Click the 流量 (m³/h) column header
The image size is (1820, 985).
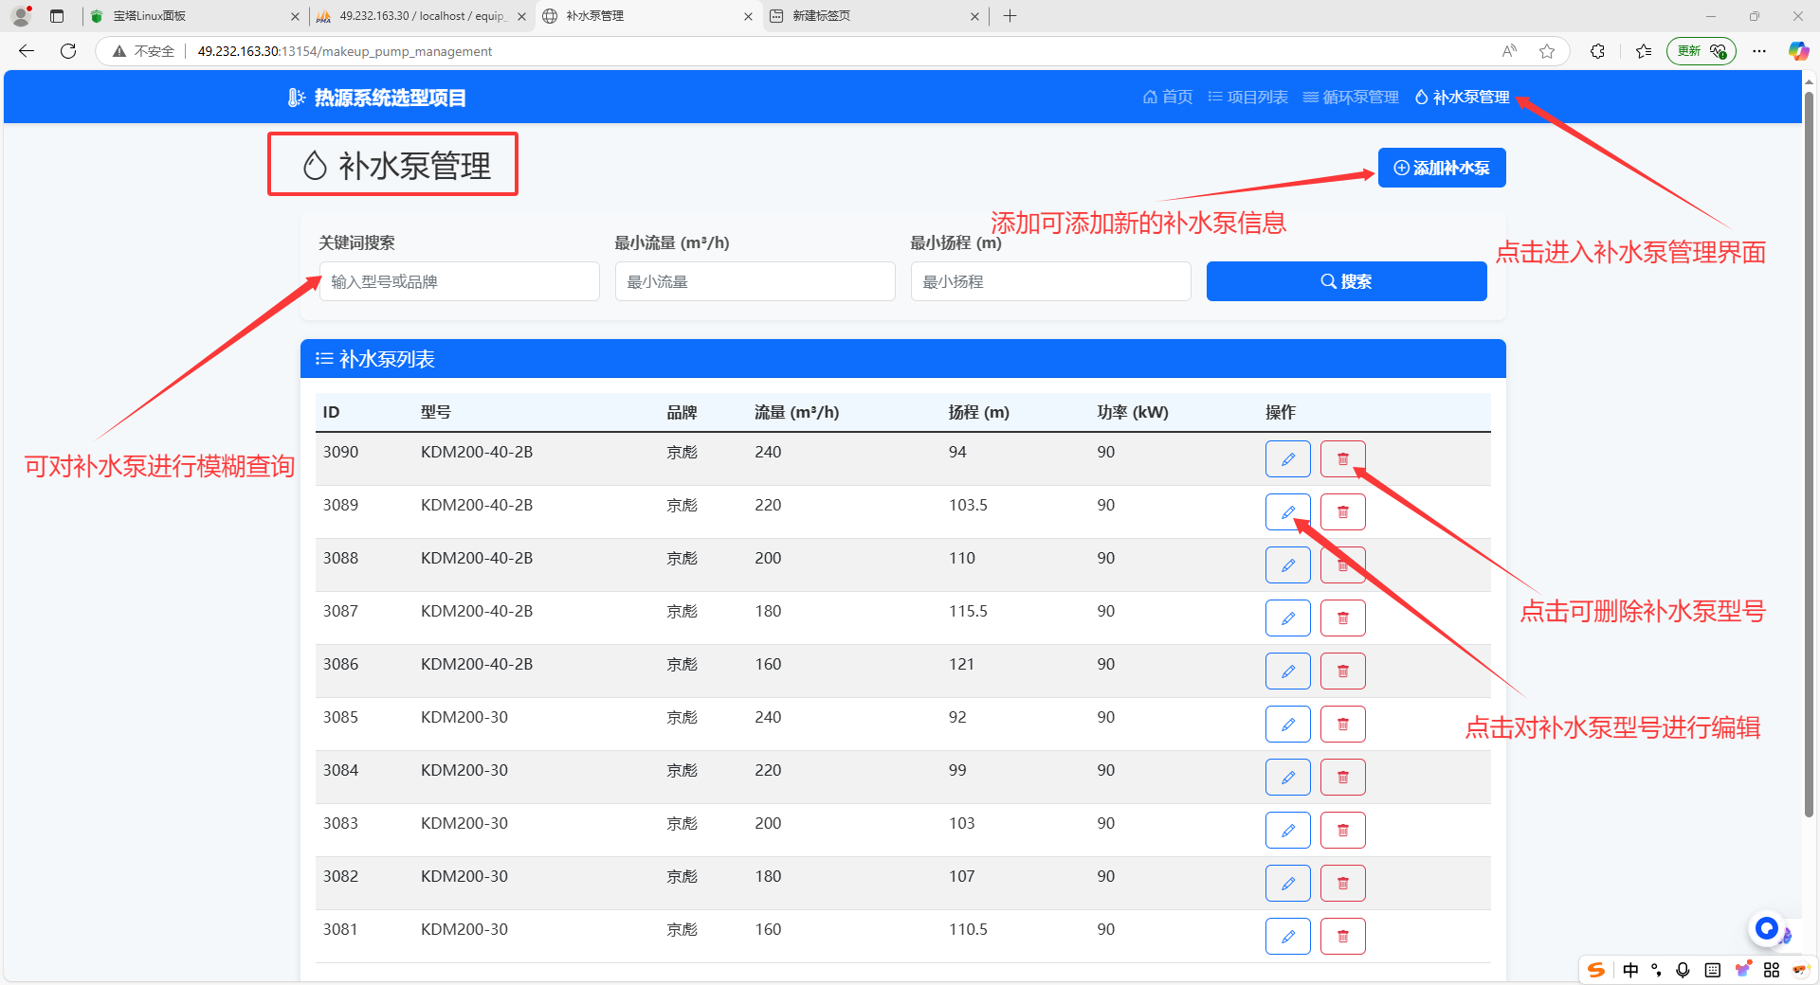click(796, 412)
